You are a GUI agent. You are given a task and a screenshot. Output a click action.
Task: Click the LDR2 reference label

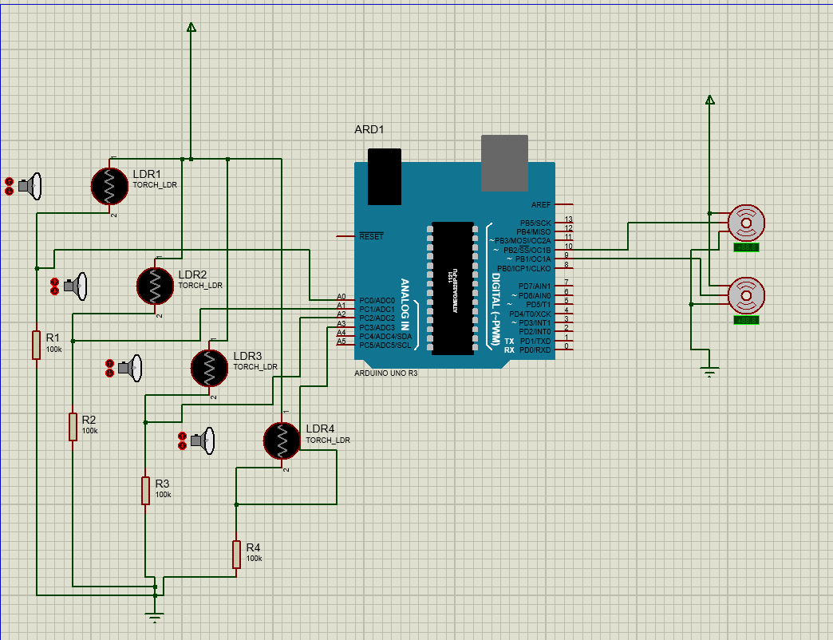pos(192,275)
